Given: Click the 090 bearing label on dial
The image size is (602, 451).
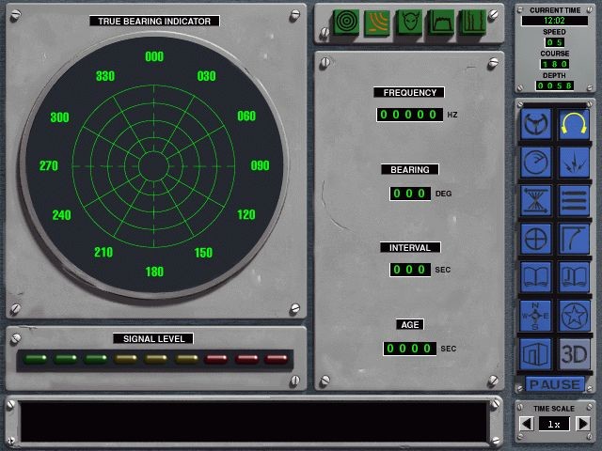Looking at the screenshot, I should click(x=260, y=165).
